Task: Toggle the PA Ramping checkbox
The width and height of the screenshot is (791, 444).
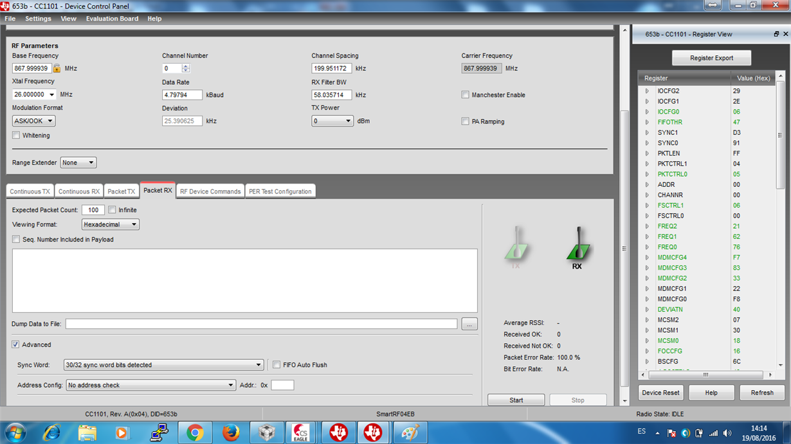Action: [465, 121]
